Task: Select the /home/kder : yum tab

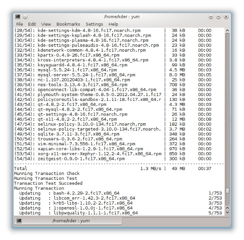Action: (68, 220)
